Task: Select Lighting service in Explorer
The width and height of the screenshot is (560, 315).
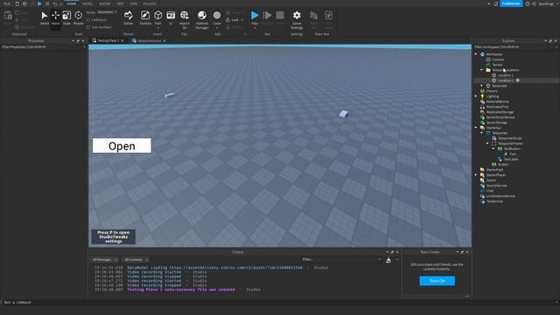Action: [x=492, y=96]
